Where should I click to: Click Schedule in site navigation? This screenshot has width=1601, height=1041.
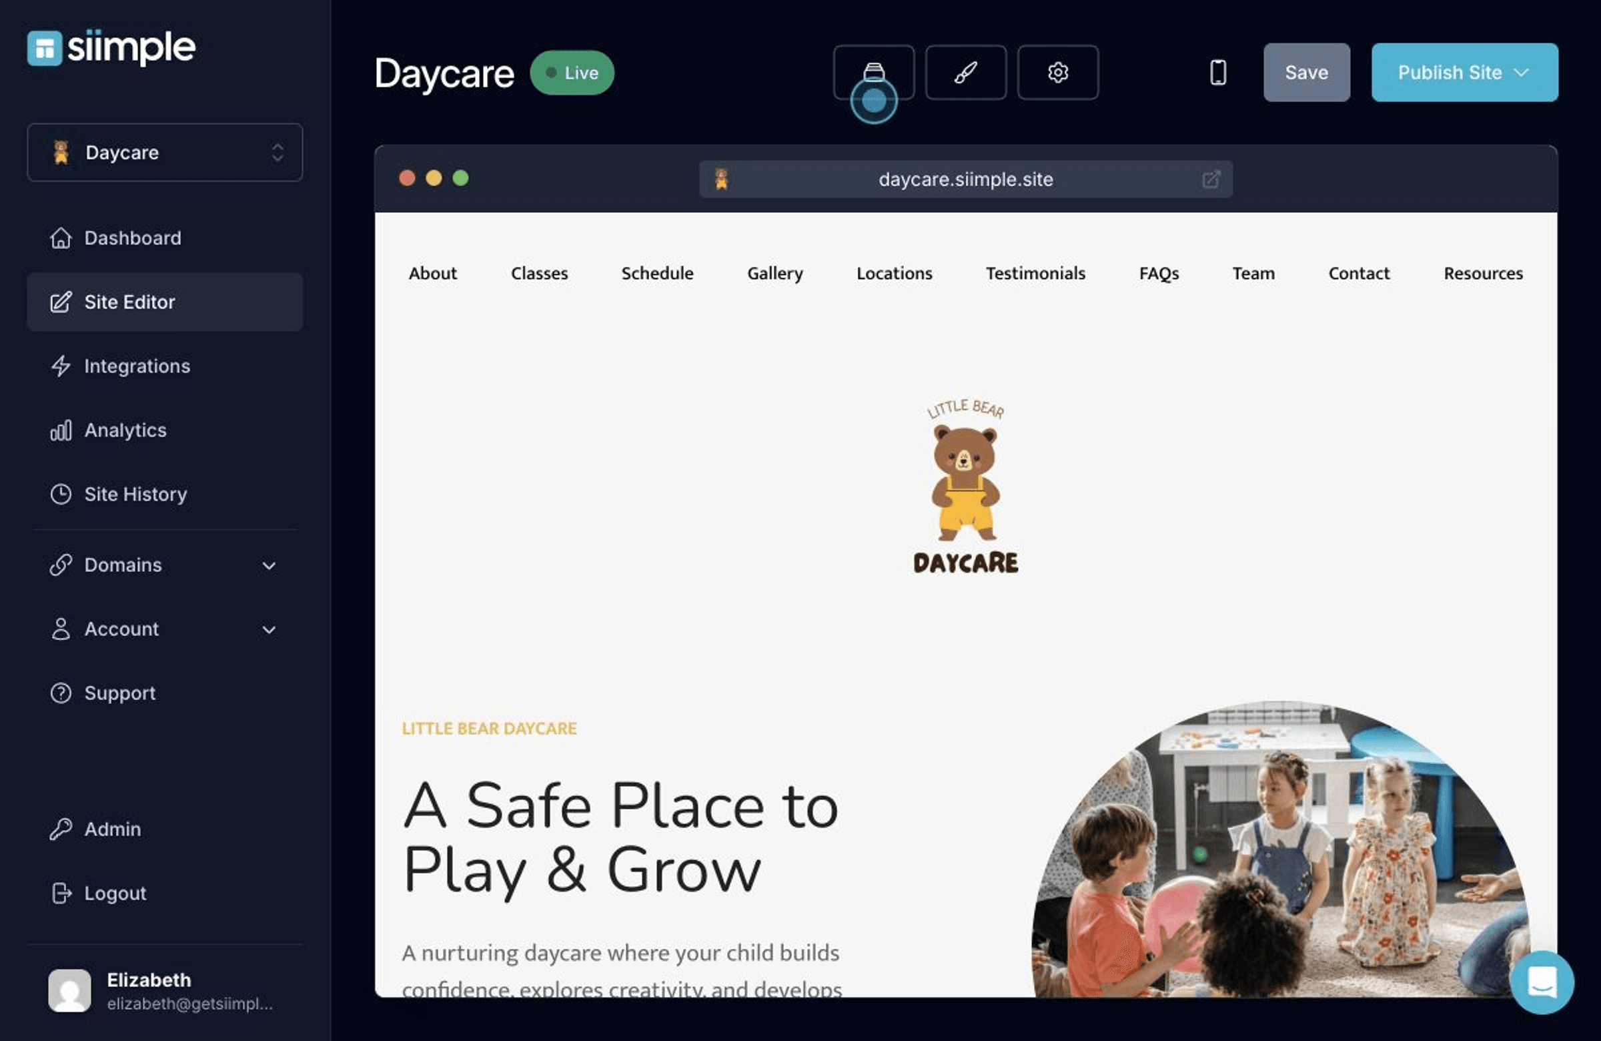[657, 273]
